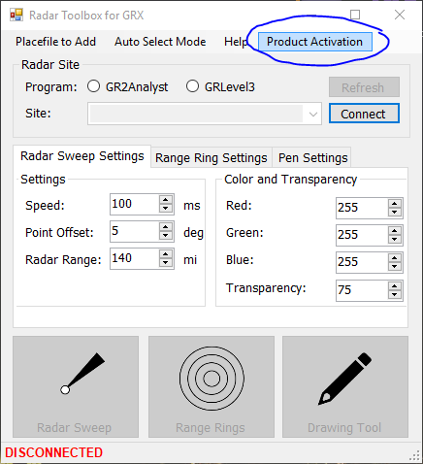The image size is (423, 464).
Task: Click the Drawing Tool pencil button
Action: coord(345,386)
